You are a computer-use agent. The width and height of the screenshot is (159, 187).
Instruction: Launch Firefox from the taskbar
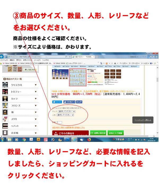coord(89,139)
